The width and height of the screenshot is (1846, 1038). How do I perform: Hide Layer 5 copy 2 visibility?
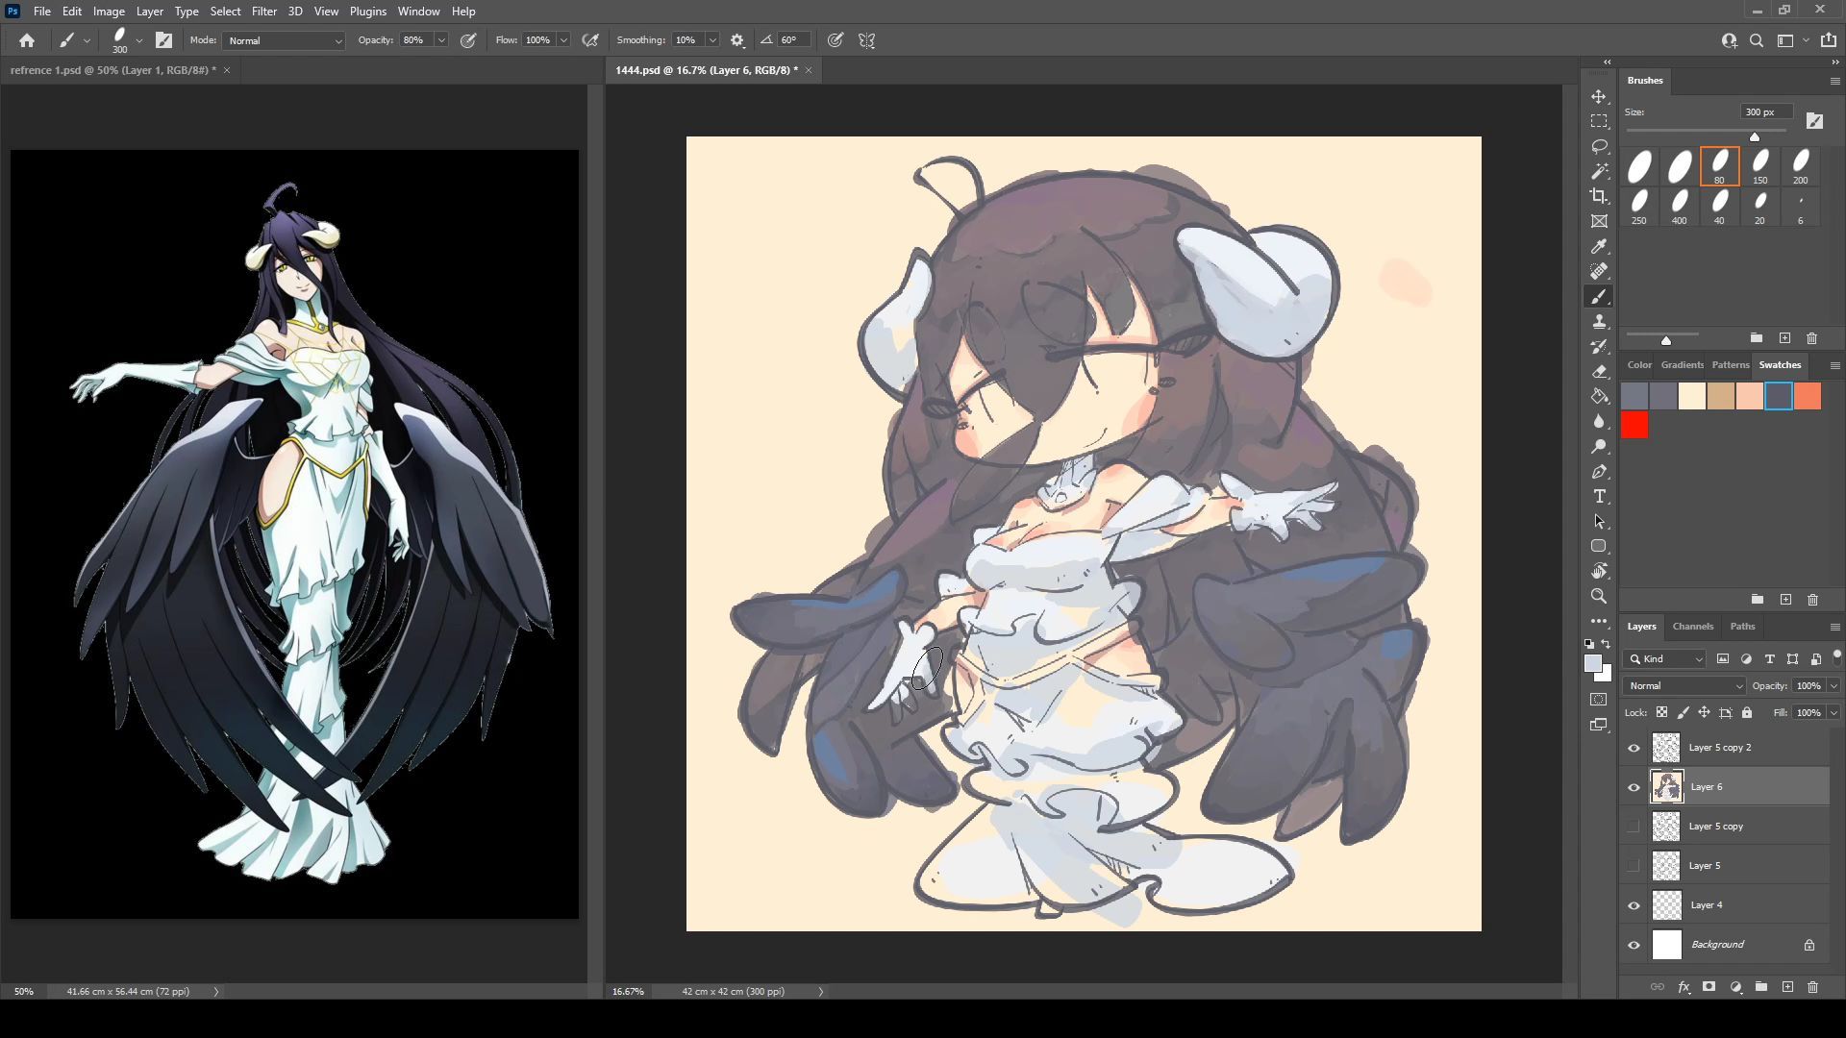pyautogui.click(x=1634, y=748)
